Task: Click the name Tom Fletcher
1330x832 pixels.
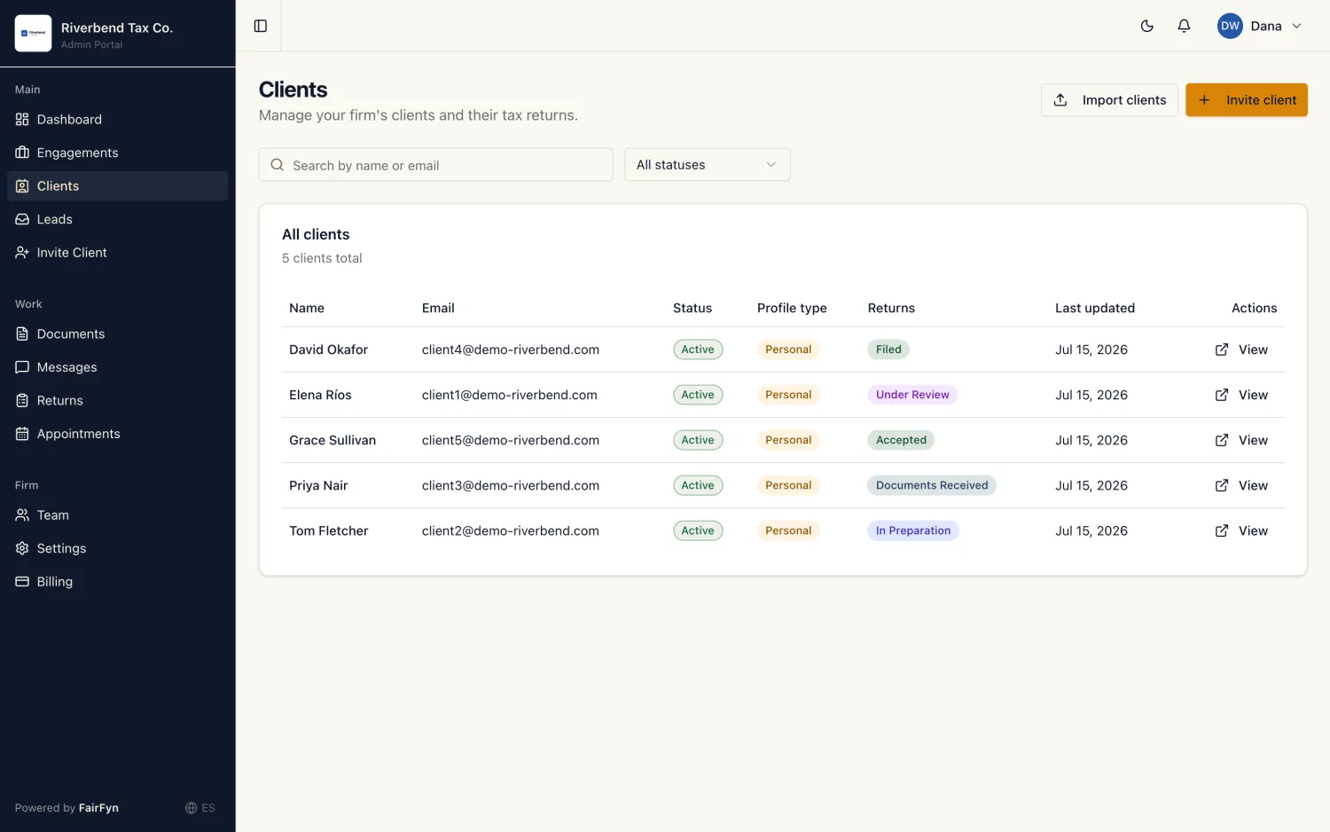Action: click(x=328, y=530)
